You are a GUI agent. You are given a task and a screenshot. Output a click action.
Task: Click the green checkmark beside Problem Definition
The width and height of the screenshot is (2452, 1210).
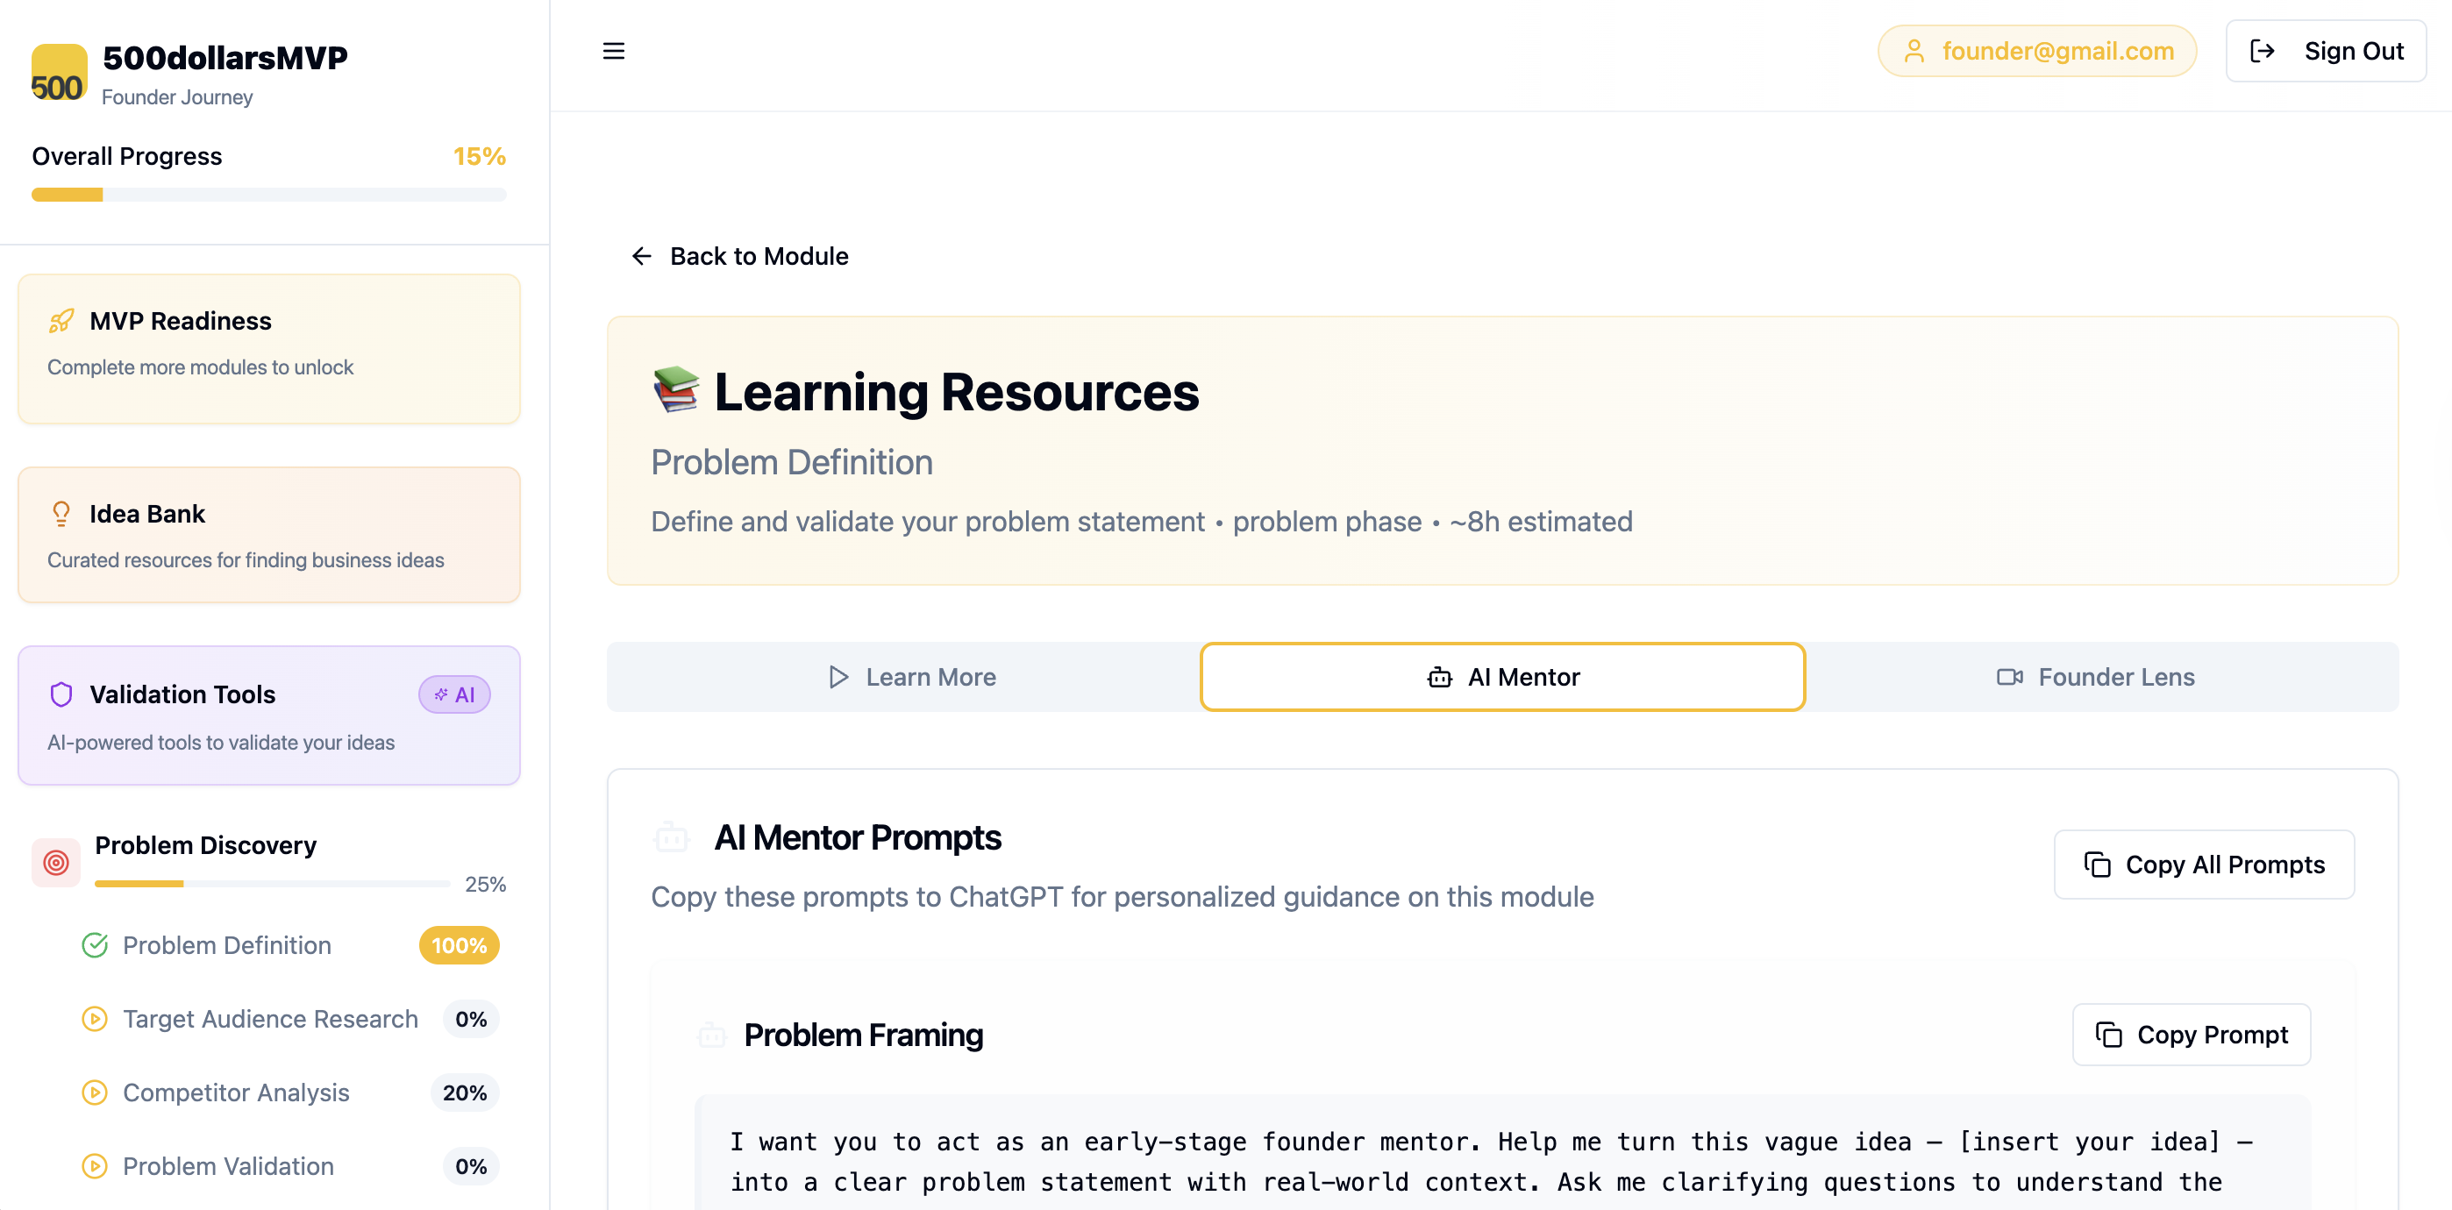coord(94,945)
